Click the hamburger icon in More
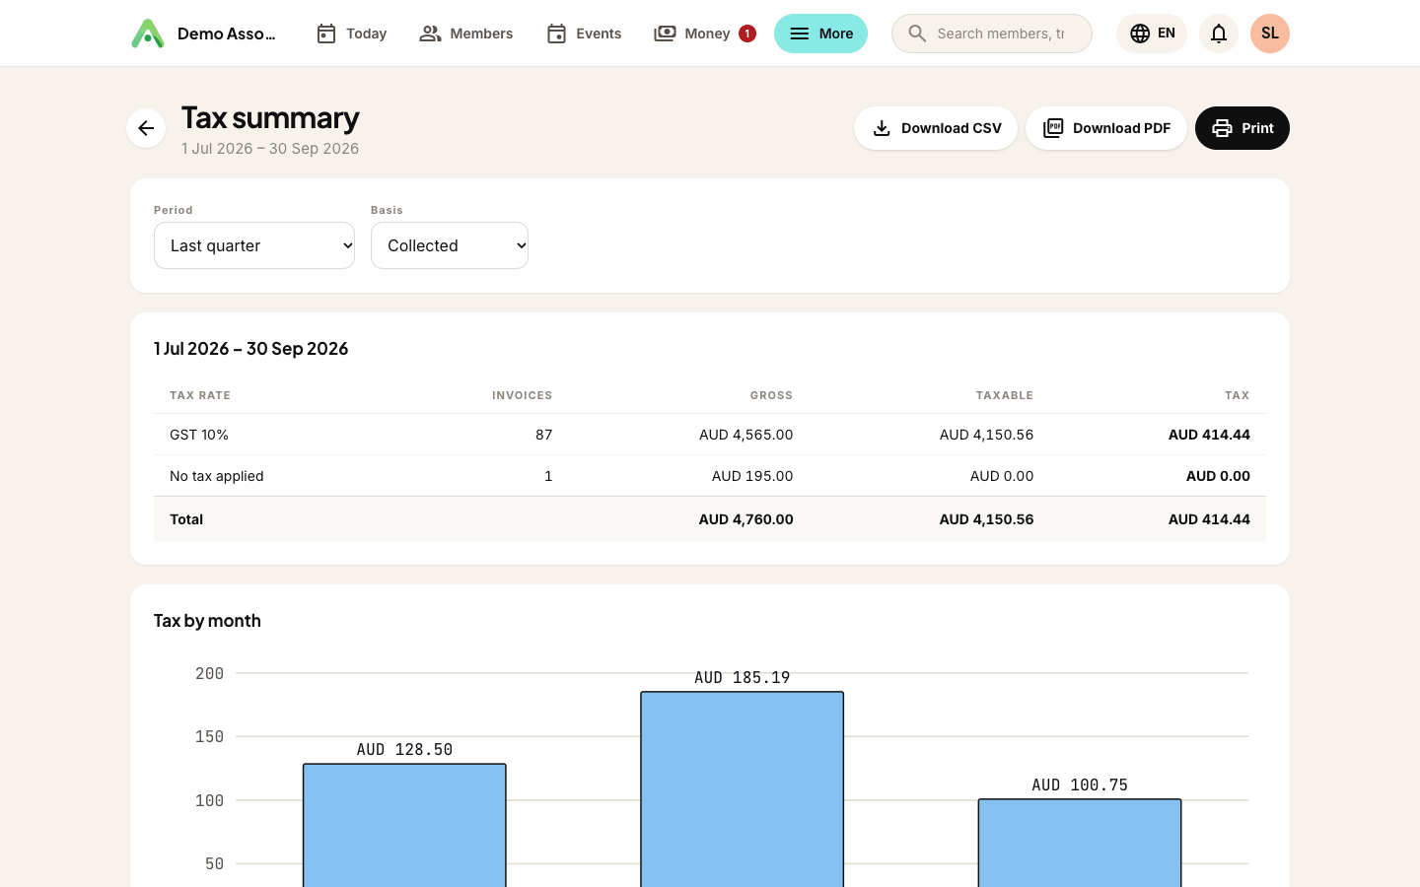This screenshot has width=1420, height=887. pyautogui.click(x=800, y=34)
